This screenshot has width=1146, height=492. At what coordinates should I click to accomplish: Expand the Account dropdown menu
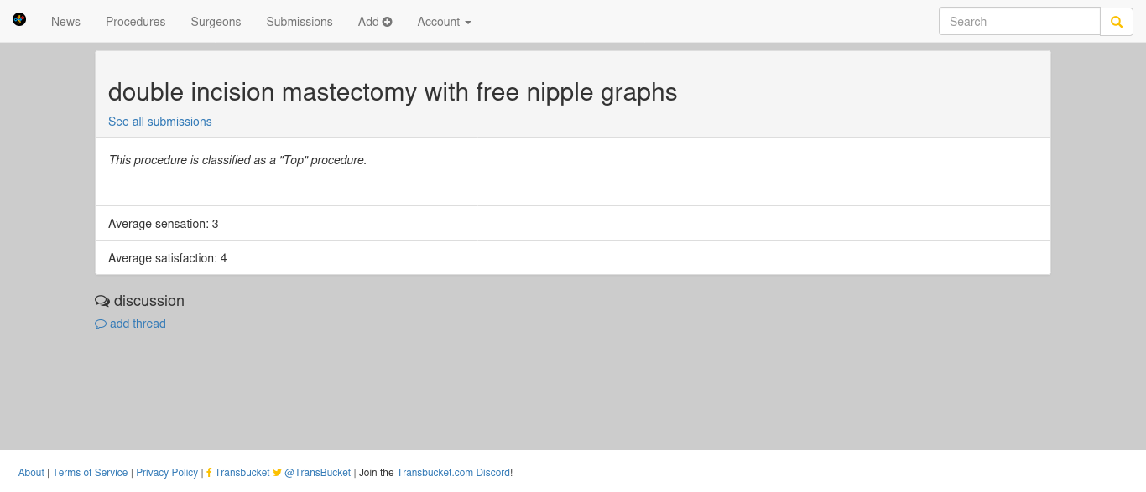(x=444, y=22)
